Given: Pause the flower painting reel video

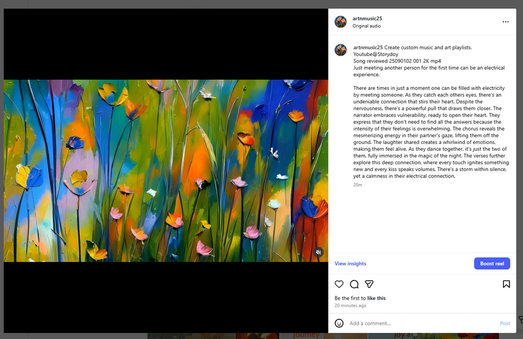Looking at the screenshot, I should (x=166, y=170).
